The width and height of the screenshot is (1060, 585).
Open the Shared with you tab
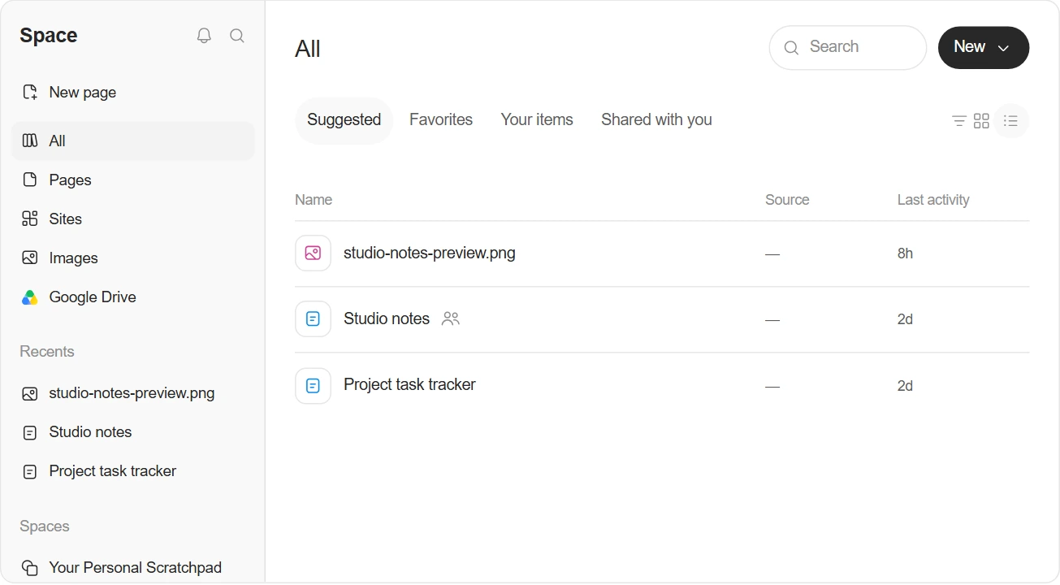[x=656, y=120]
